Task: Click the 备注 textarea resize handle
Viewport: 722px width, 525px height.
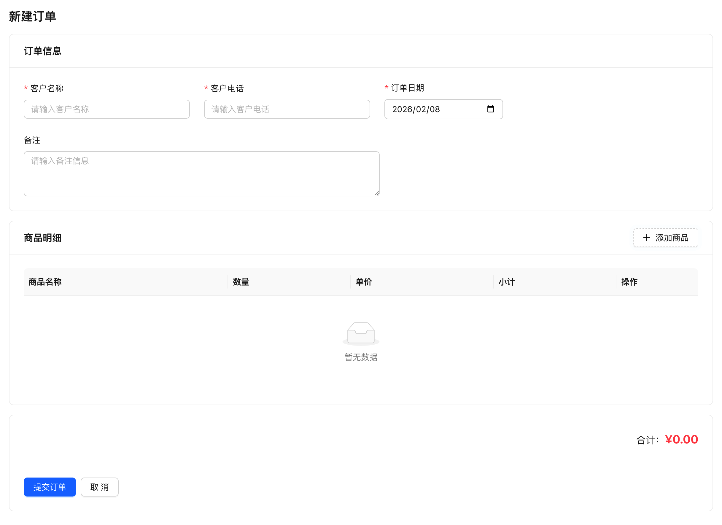Action: pos(377,193)
